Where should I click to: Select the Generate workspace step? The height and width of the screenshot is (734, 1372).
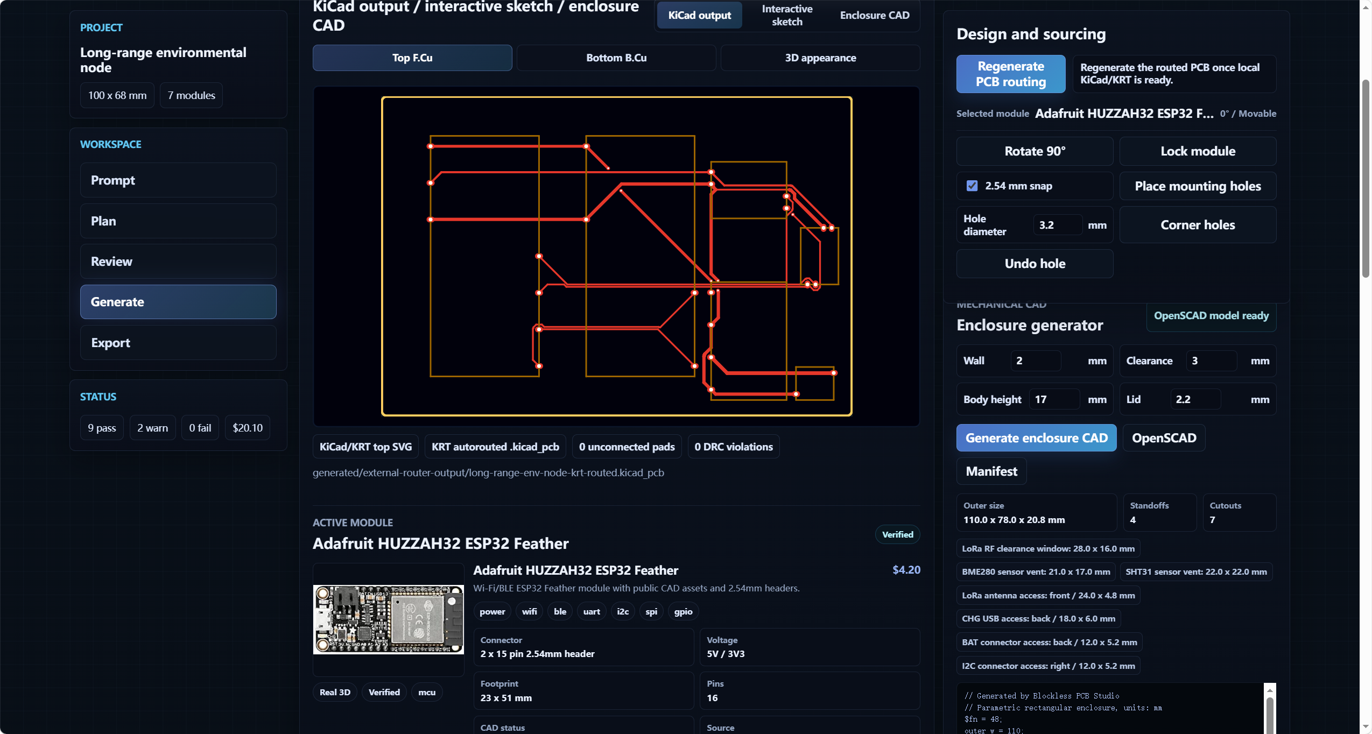click(x=178, y=302)
